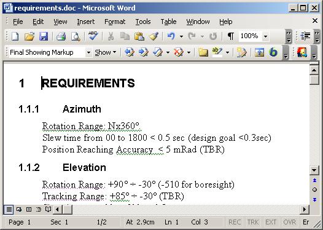Toggle OVR overtype mode in status bar

[x=289, y=222]
